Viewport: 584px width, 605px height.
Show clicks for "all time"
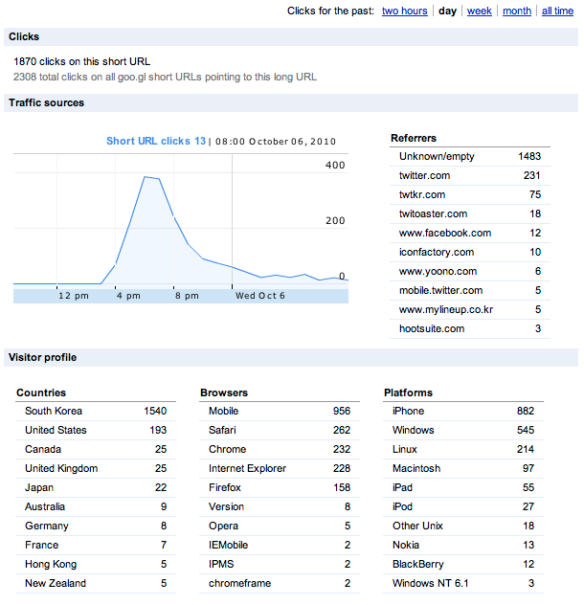click(557, 11)
